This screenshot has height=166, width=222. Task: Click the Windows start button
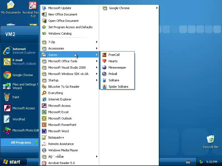coord(13,162)
